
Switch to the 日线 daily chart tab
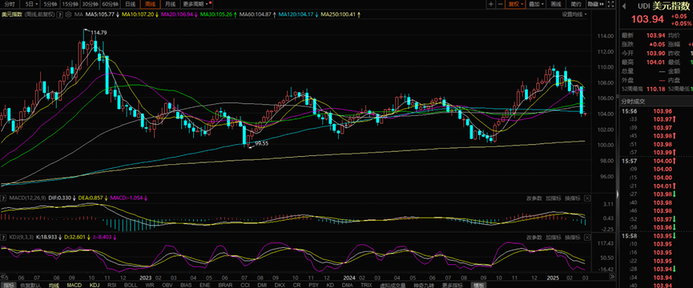[130, 4]
